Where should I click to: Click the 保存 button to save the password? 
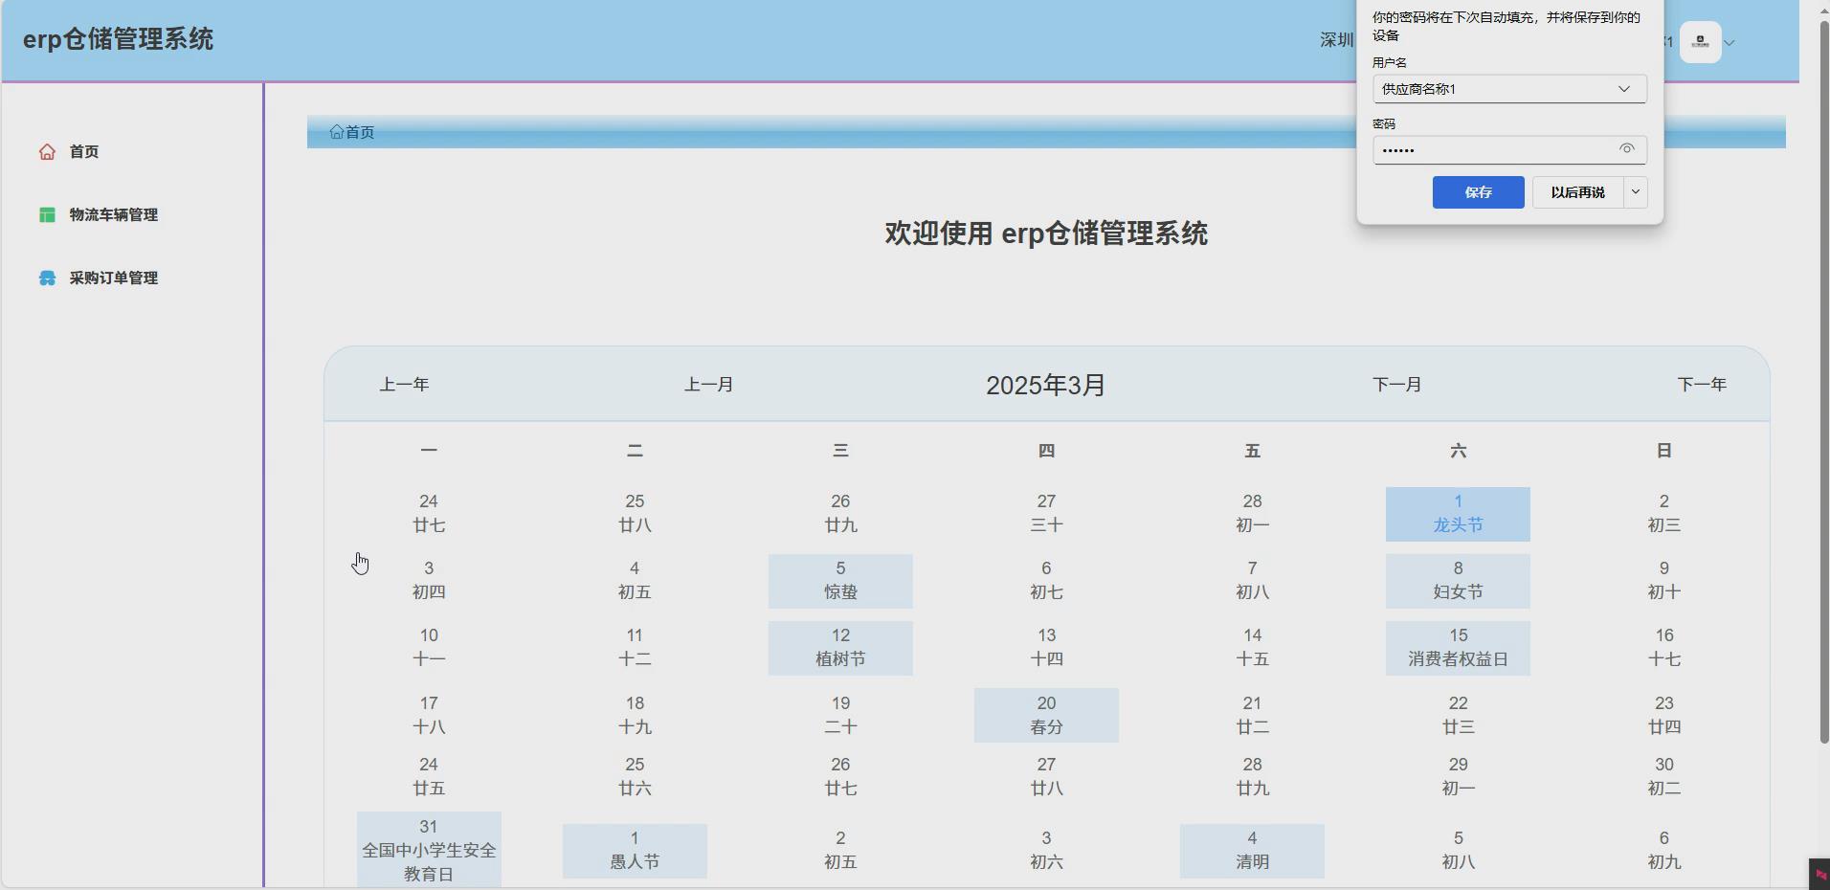pos(1478,192)
